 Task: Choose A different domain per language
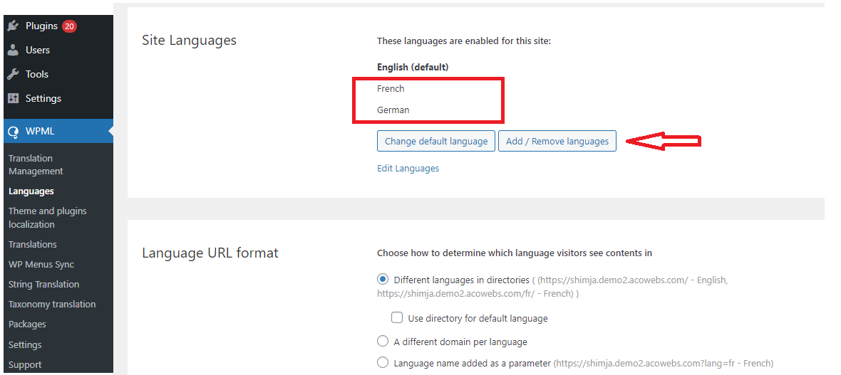coord(383,342)
